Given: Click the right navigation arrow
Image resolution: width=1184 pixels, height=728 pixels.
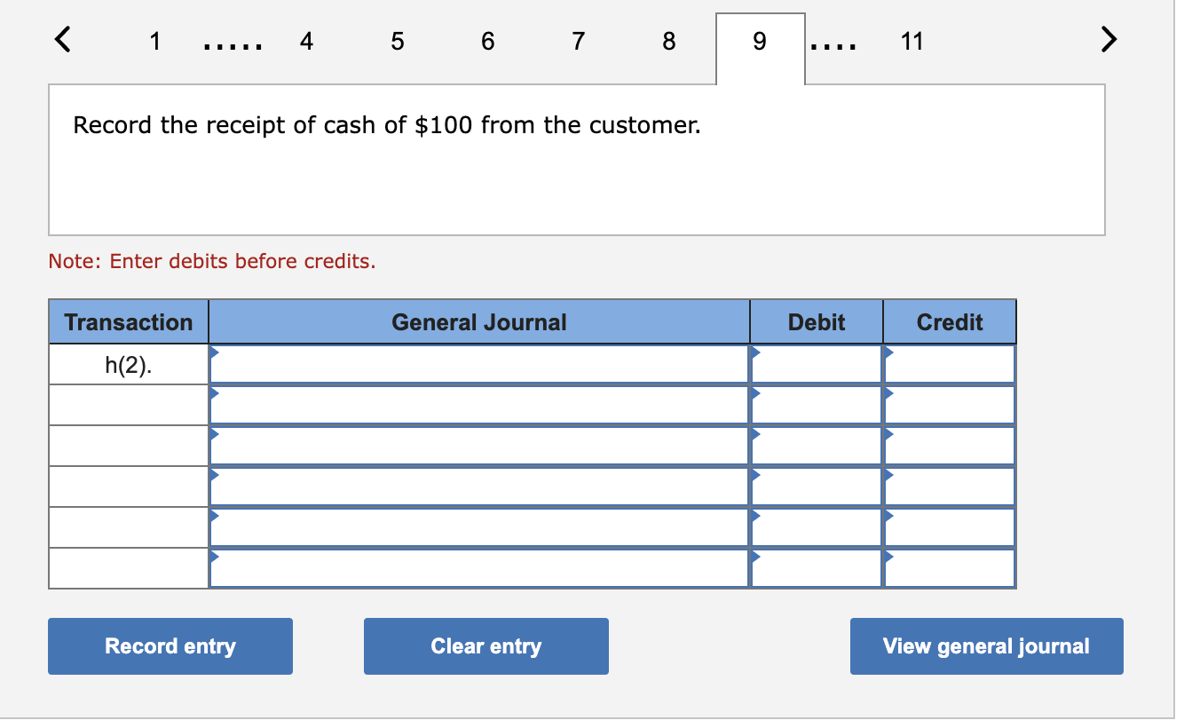Looking at the screenshot, I should pyautogui.click(x=1108, y=40).
